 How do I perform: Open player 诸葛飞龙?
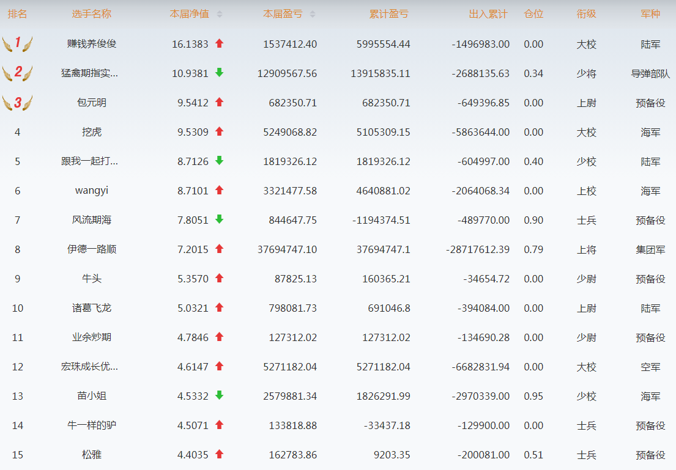tap(91, 308)
